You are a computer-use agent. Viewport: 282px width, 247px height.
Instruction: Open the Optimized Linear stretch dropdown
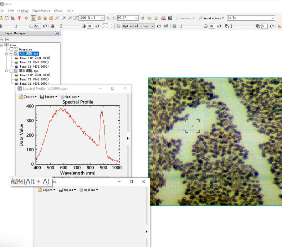153,26
